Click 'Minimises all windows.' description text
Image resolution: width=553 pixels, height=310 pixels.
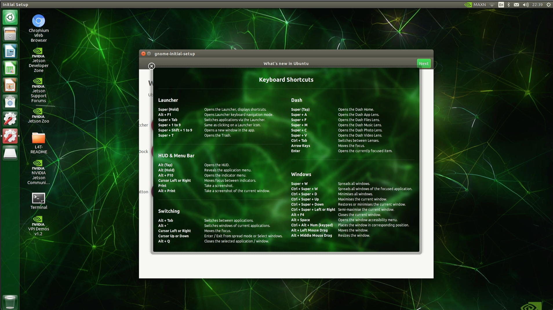pyautogui.click(x=355, y=194)
